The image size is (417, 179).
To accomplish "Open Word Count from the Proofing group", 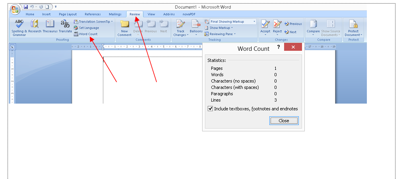I will 86,34.
